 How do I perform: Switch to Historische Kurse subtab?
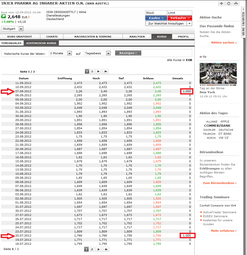click(x=41, y=43)
